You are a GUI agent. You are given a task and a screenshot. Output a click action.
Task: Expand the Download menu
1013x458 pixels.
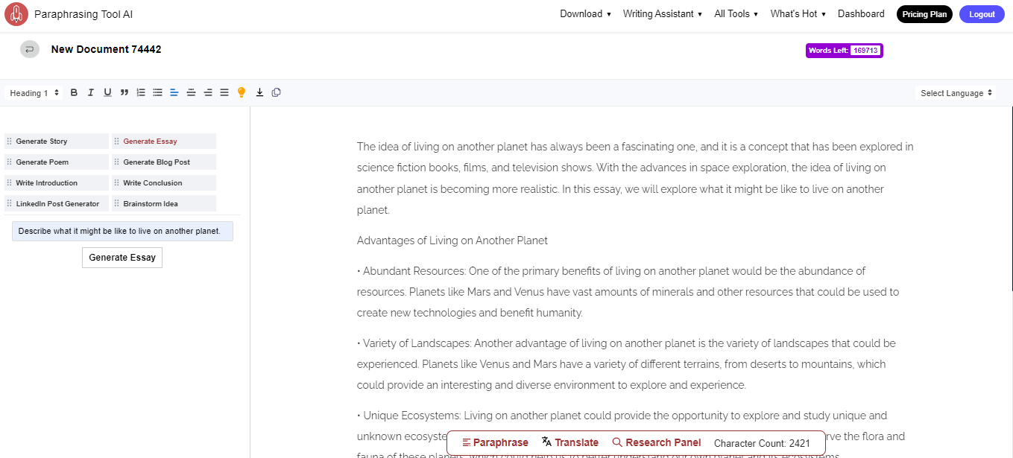[585, 13]
